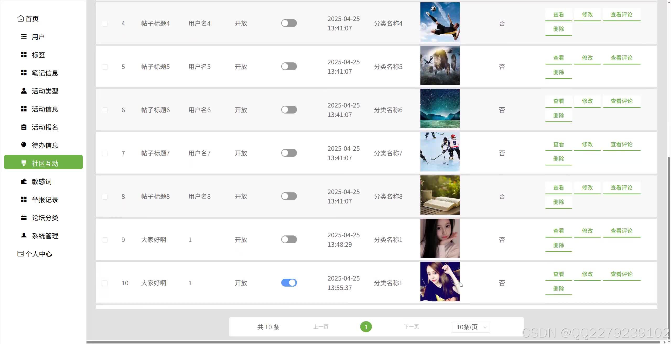The height and width of the screenshot is (344, 671).
Task: Click the briefcase icon beside 论坛分类
Action: [24, 218]
